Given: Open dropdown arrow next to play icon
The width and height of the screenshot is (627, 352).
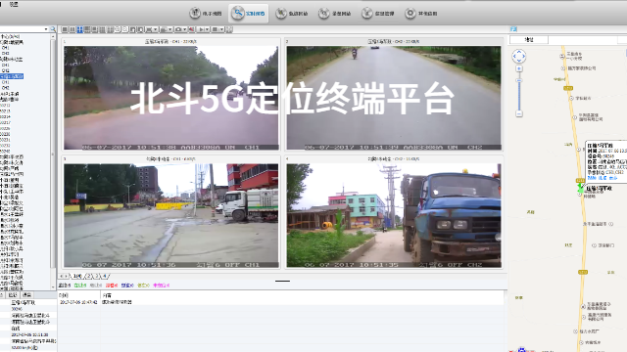Looking at the screenshot, I should (207, 29).
